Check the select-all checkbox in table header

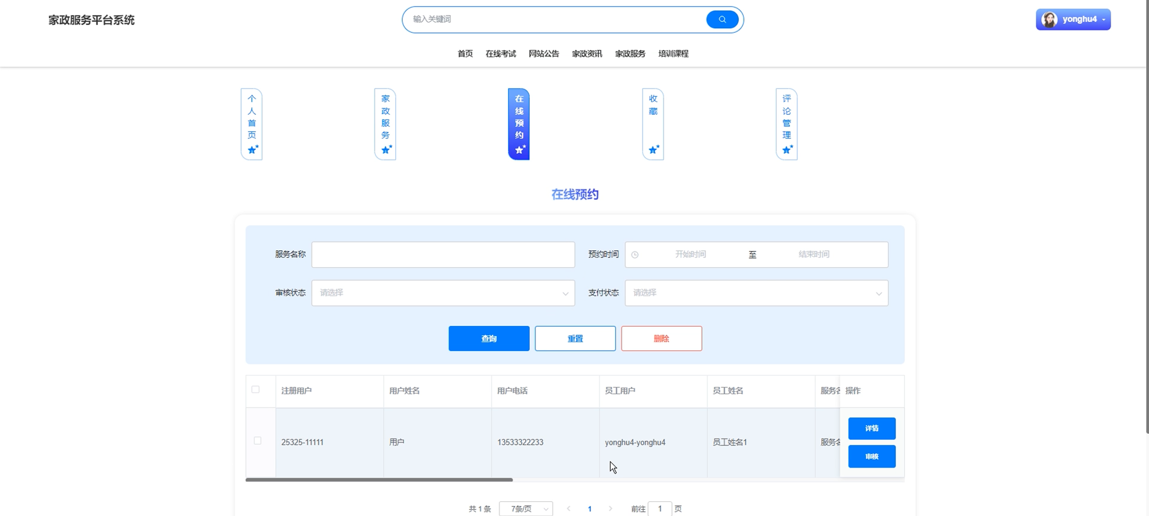coord(256,390)
